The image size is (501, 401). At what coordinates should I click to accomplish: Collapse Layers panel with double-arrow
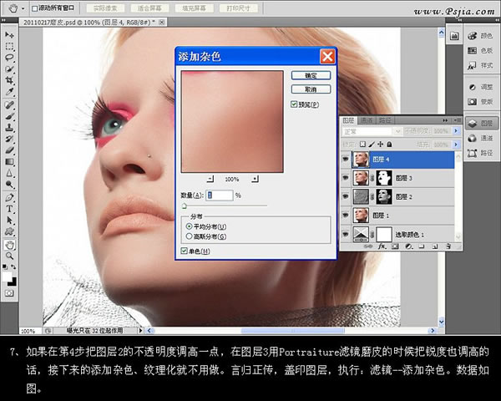coord(445,120)
